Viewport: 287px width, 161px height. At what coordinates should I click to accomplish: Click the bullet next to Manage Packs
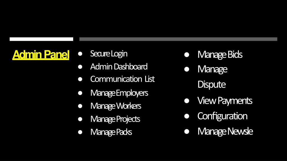pyautogui.click(x=80, y=132)
